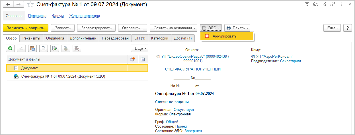Screen dimensions: 355x135
Task: Expand the Еще menu above the file list
Action: click(x=139, y=49)
